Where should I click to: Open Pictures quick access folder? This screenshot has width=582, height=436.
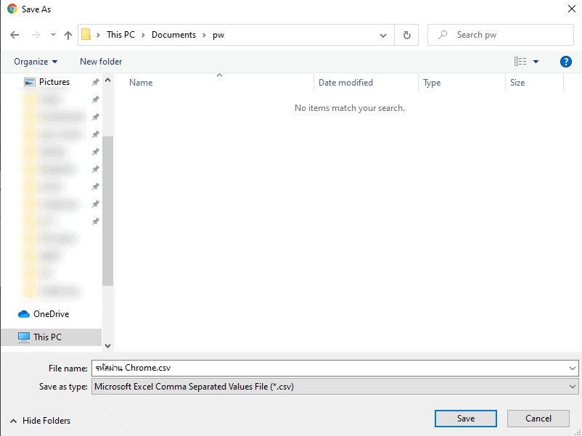pos(54,82)
